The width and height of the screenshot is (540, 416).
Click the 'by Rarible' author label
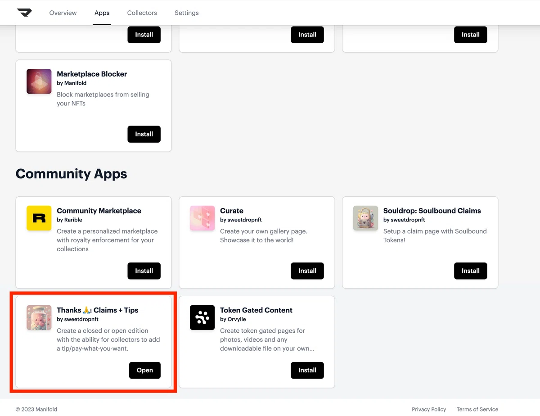pyautogui.click(x=70, y=220)
